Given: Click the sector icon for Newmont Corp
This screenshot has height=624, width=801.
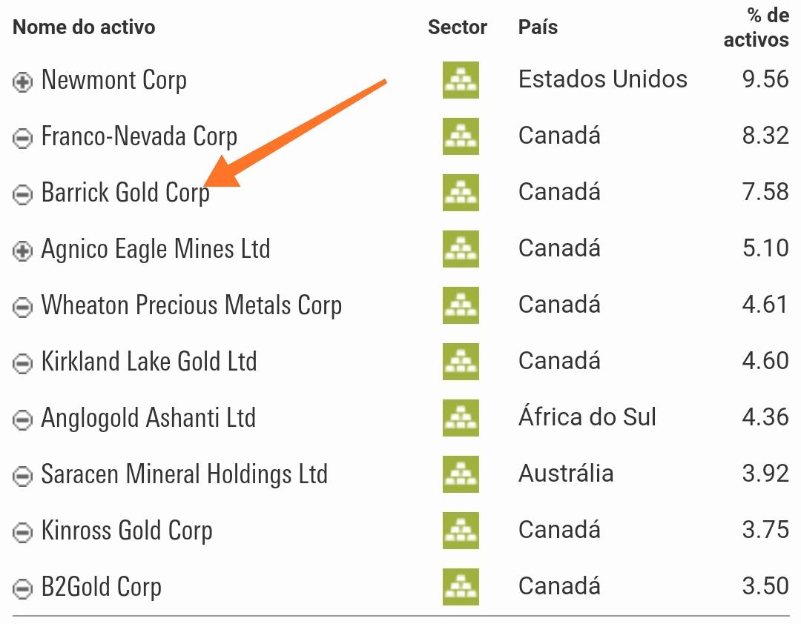Looking at the screenshot, I should [x=461, y=80].
